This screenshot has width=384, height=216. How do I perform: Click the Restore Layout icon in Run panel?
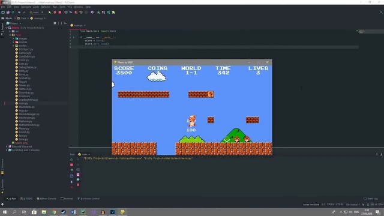[x=71, y=176]
